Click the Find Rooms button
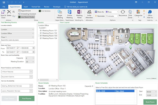This screenshot has width=158, height=105. click(x=27, y=98)
